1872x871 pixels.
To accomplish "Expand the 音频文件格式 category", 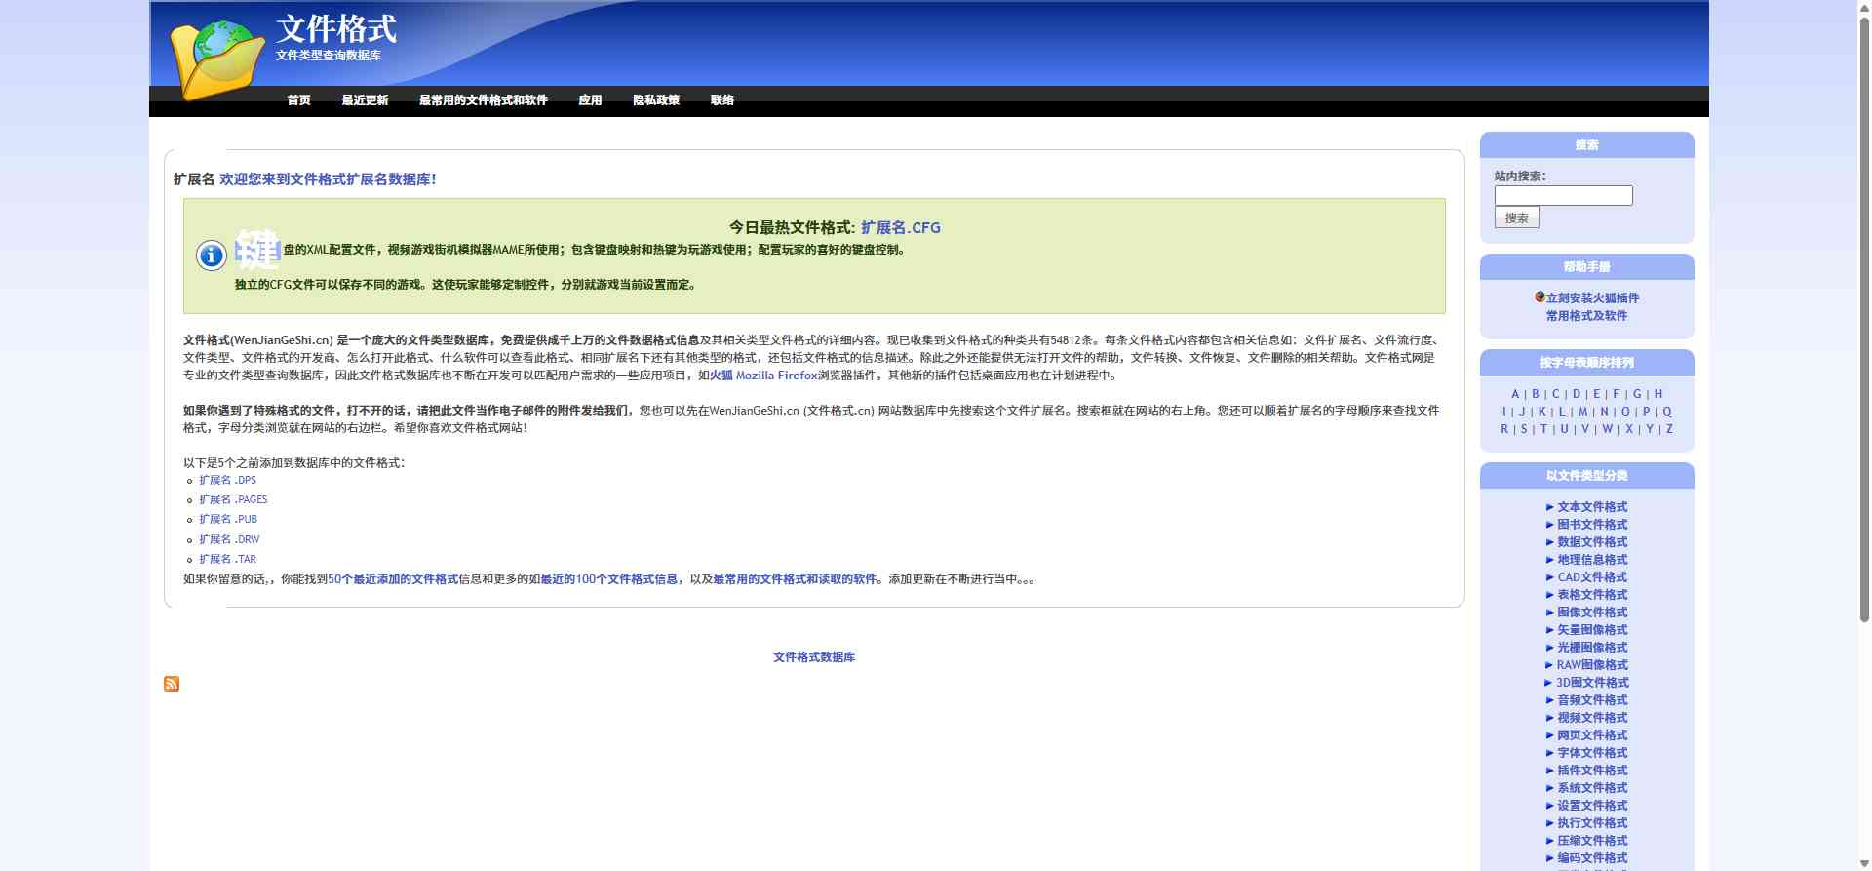I will coord(1591,700).
